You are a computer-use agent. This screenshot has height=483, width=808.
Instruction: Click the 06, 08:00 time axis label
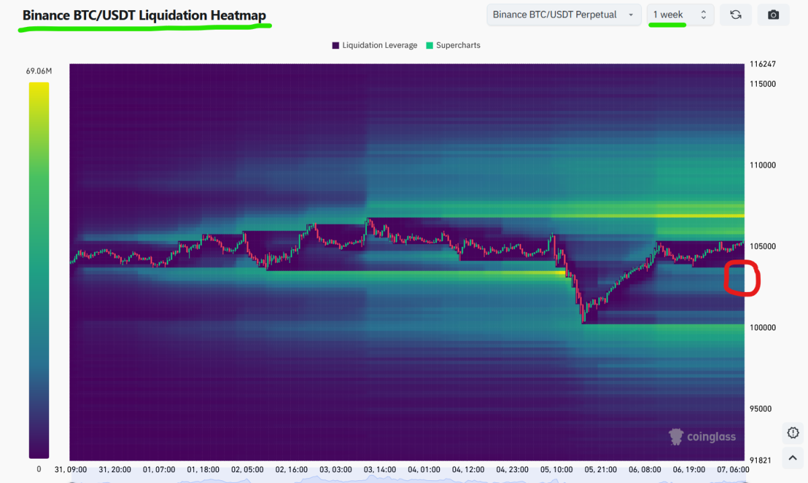tap(646, 470)
